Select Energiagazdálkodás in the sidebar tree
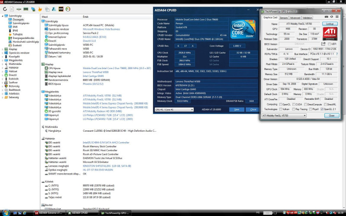The width and height of the screenshot is (346, 216). pos(23,38)
